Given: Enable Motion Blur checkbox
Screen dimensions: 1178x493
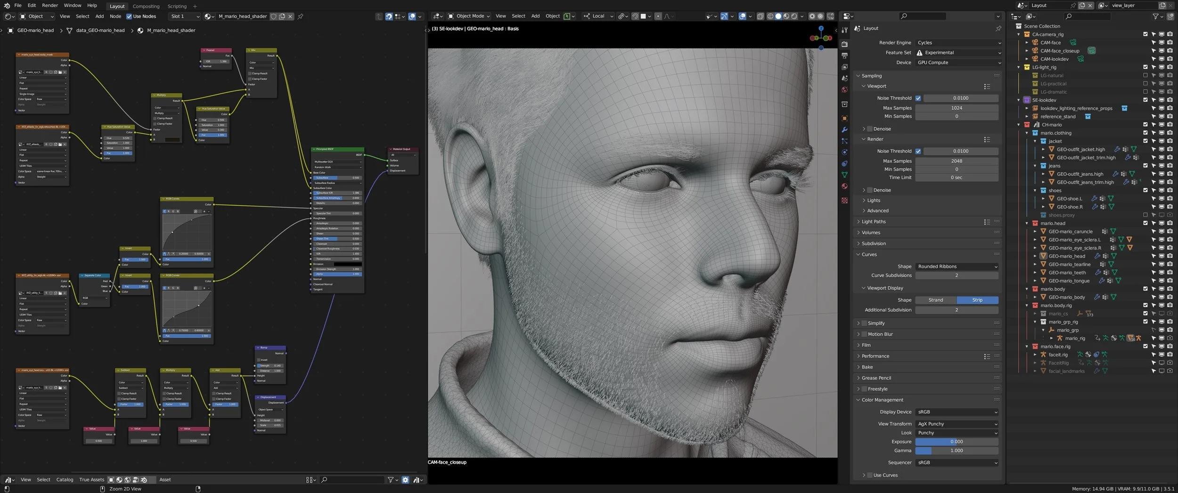Looking at the screenshot, I should [x=864, y=334].
